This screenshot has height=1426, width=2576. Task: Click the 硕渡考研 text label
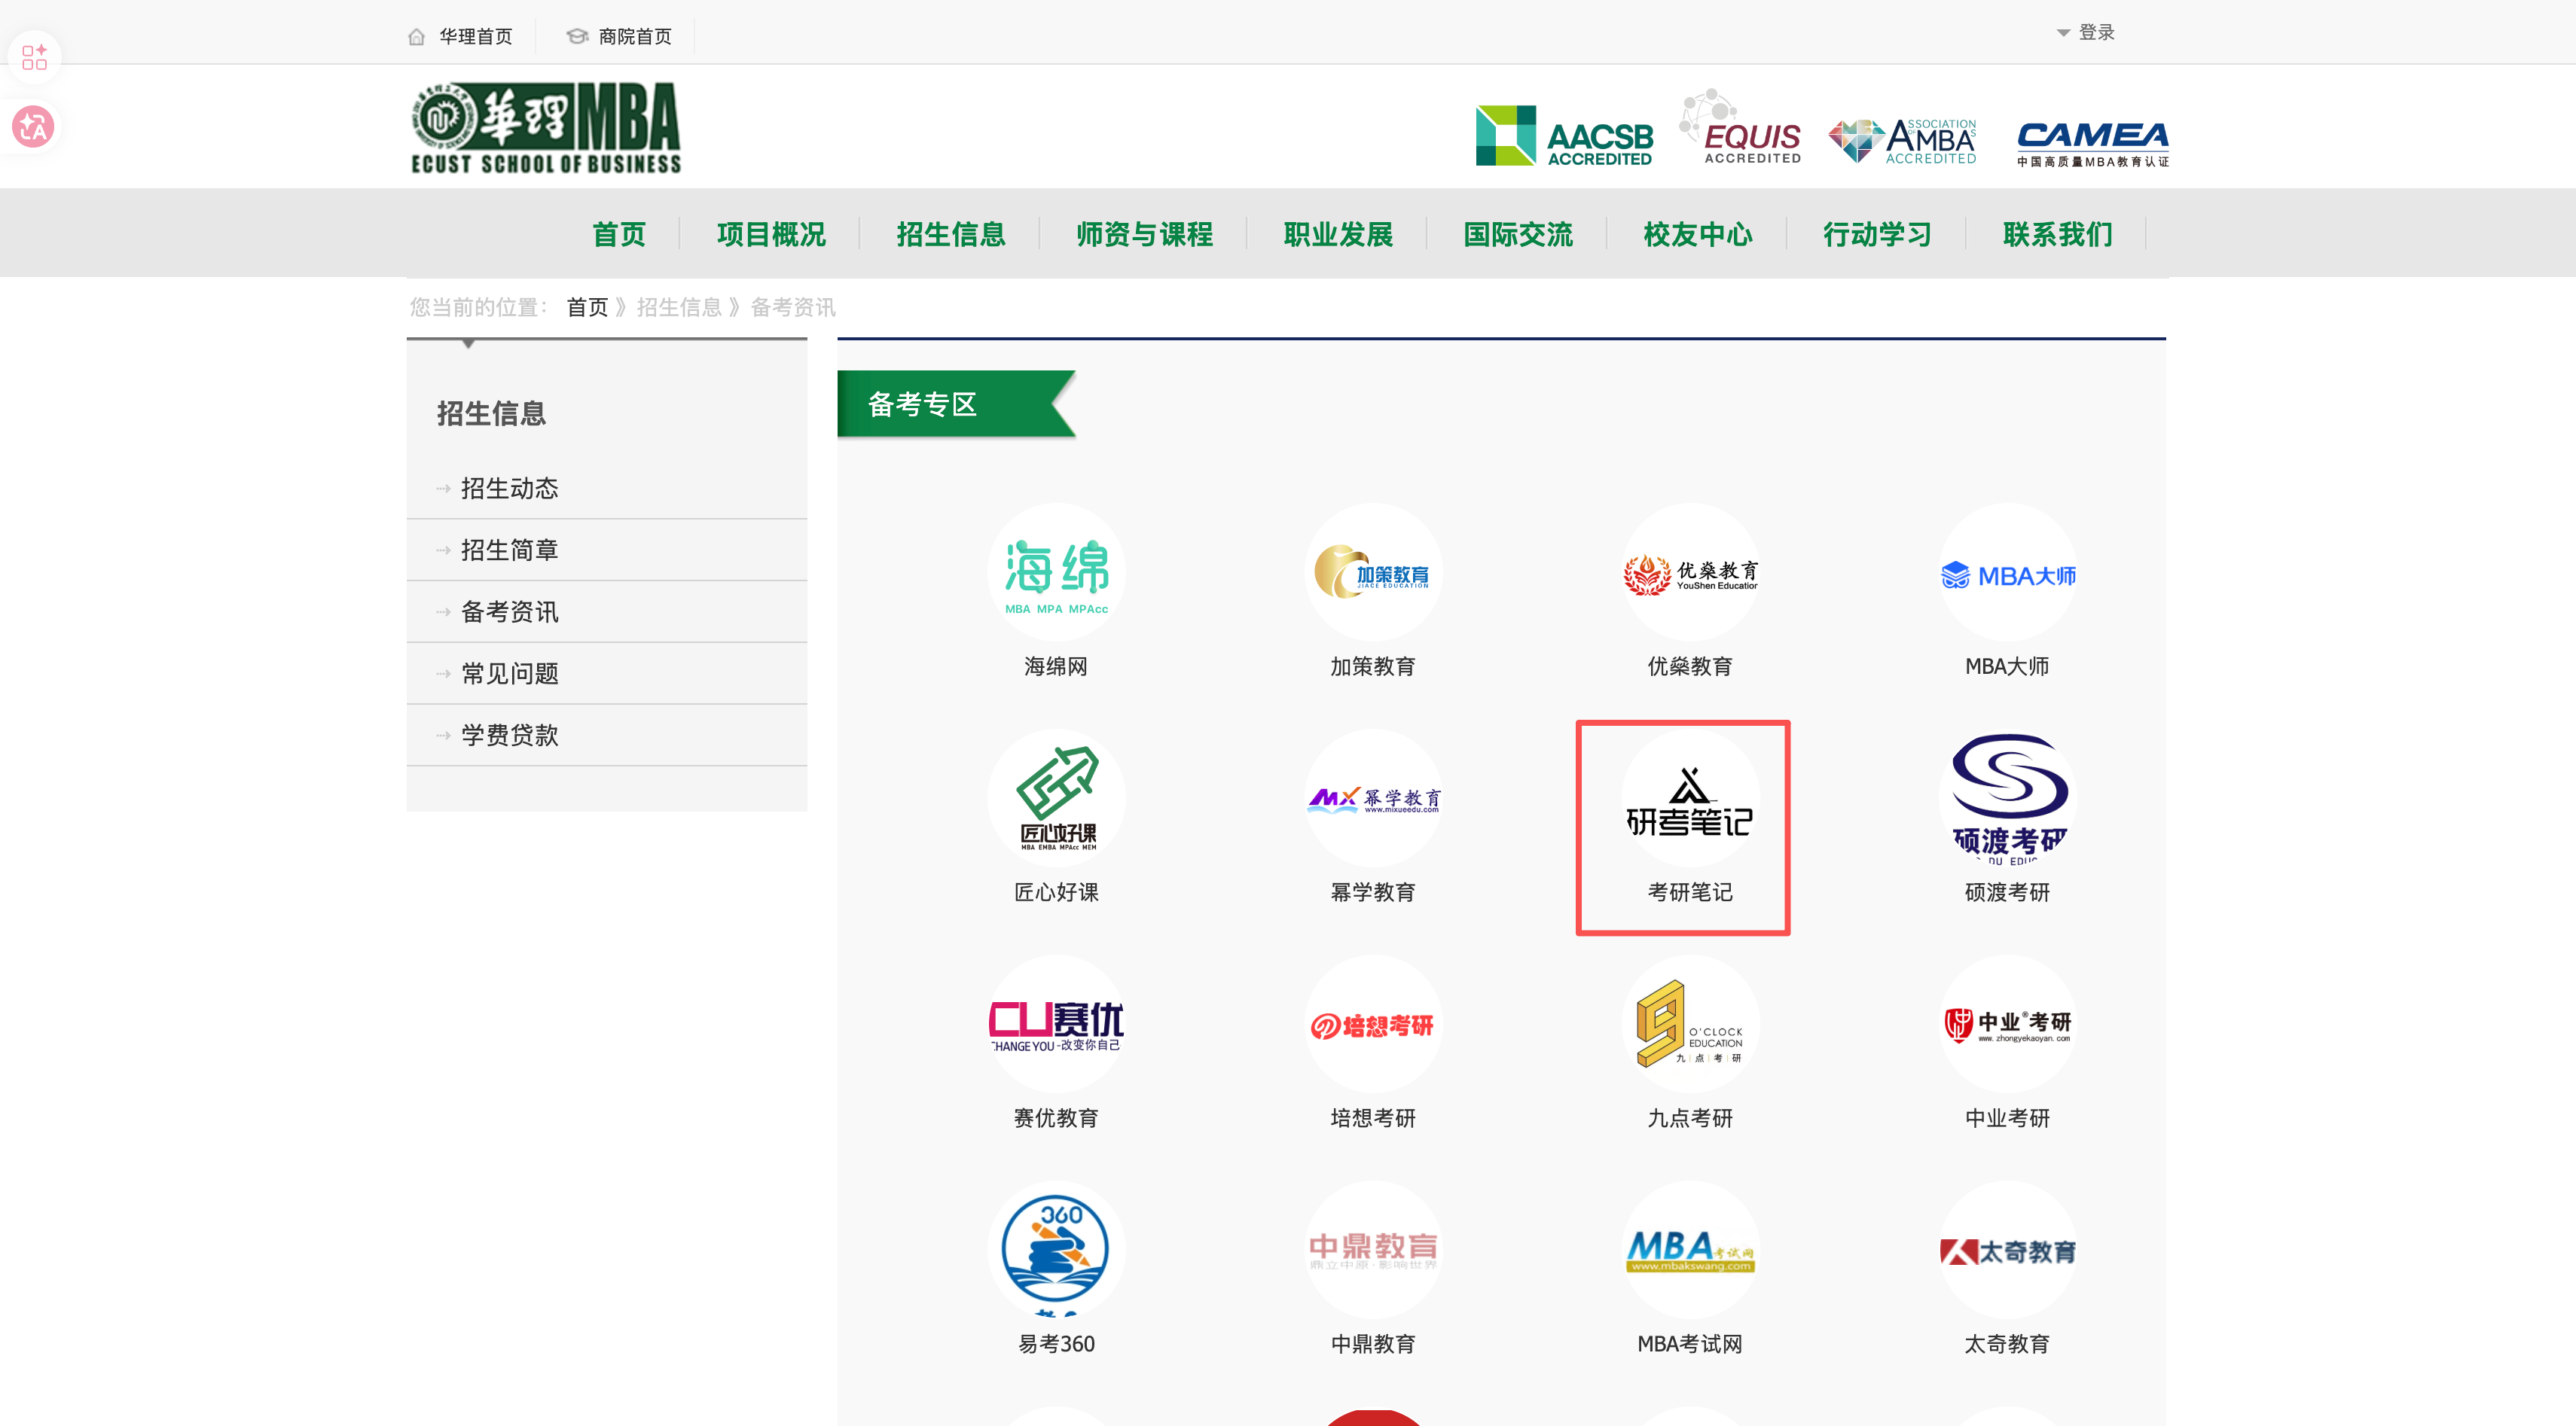tap(2007, 892)
